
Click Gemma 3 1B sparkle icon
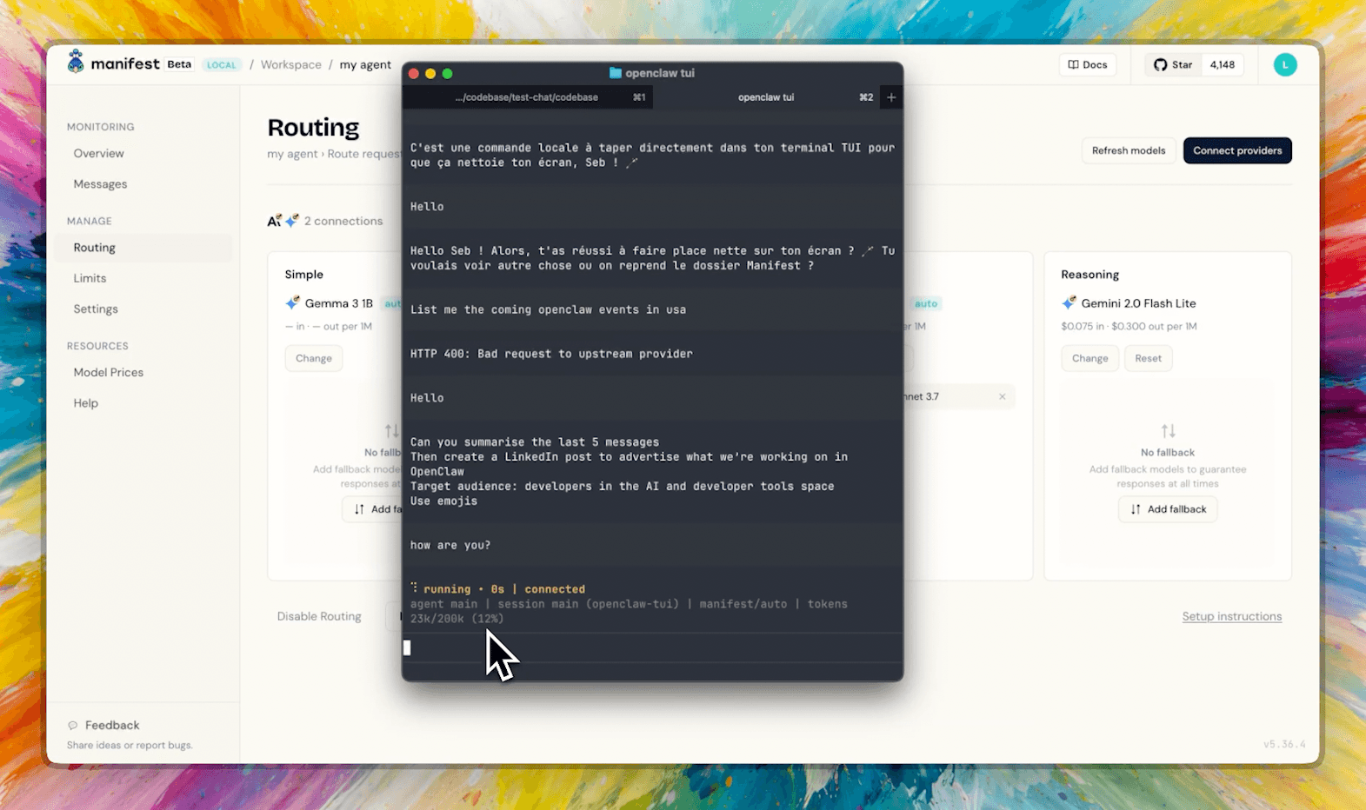coord(292,302)
